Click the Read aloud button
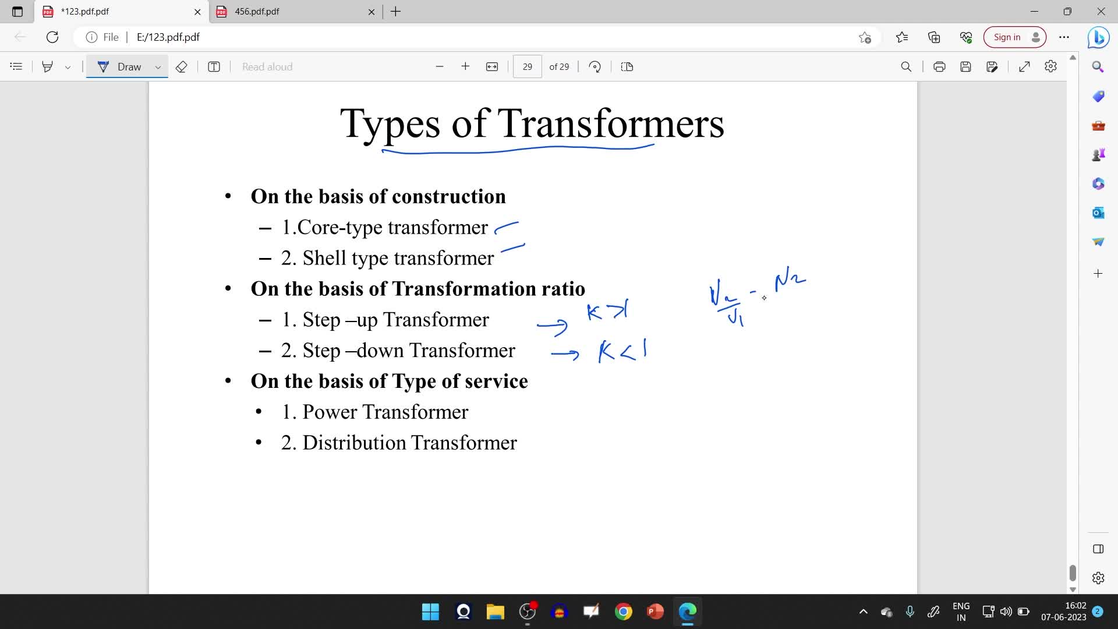Image resolution: width=1118 pixels, height=629 pixels. coord(267,67)
